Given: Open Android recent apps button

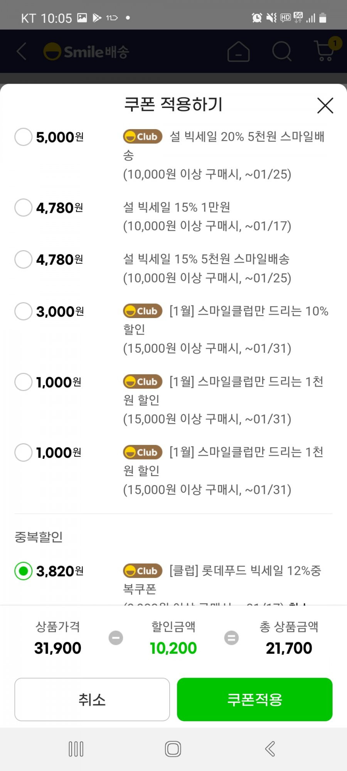Looking at the screenshot, I should pos(76,749).
